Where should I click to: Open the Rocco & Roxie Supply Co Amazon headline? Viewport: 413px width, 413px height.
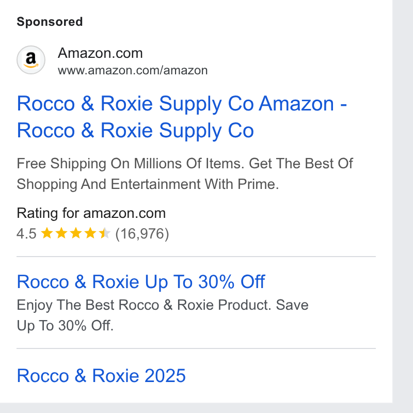(182, 117)
